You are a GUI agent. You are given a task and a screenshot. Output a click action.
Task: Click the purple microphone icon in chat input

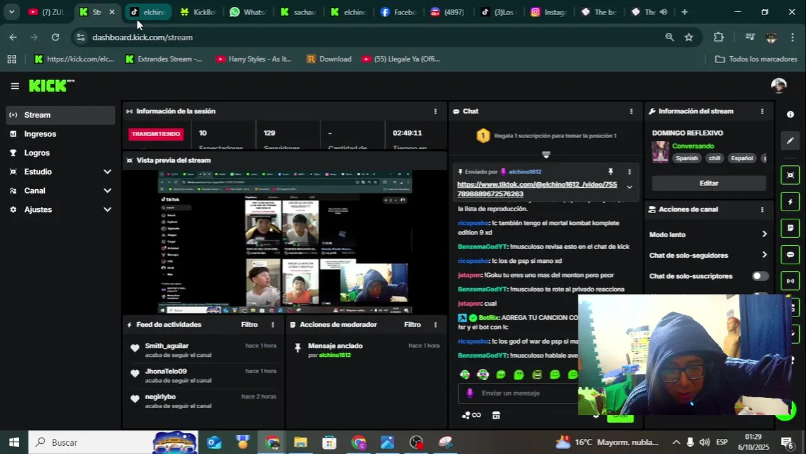pos(469,393)
